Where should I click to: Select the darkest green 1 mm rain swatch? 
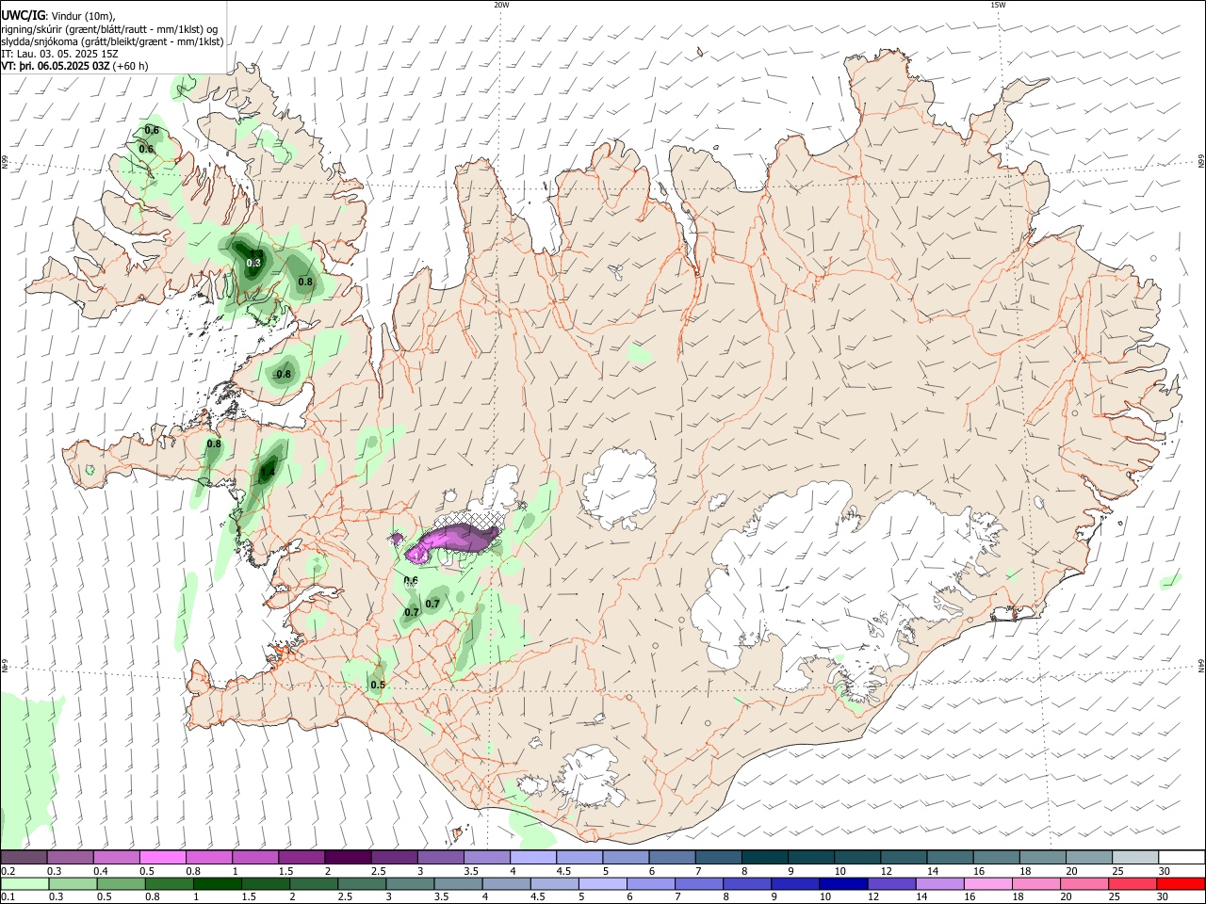(x=218, y=883)
